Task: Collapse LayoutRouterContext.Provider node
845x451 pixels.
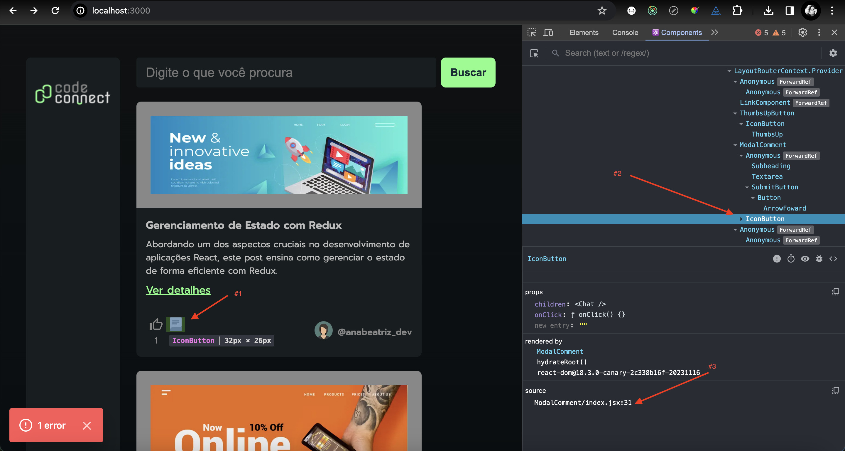Action: pos(729,71)
